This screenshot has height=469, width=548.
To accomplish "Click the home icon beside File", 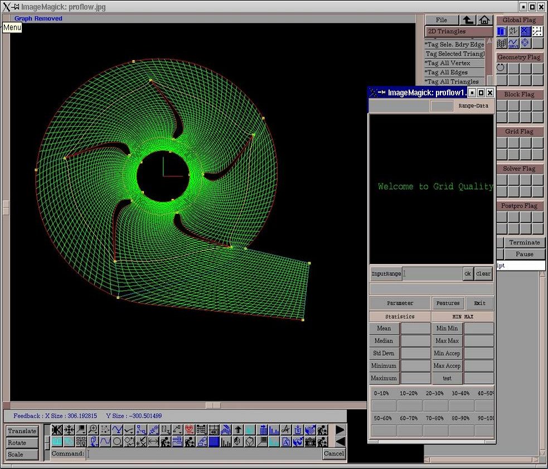I will point(485,20).
